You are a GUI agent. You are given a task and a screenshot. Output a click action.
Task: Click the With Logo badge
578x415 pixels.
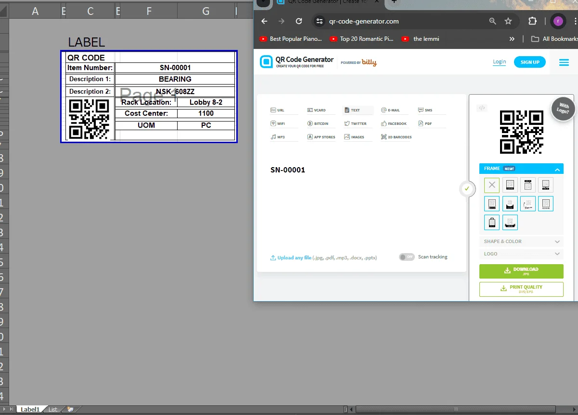(x=563, y=110)
